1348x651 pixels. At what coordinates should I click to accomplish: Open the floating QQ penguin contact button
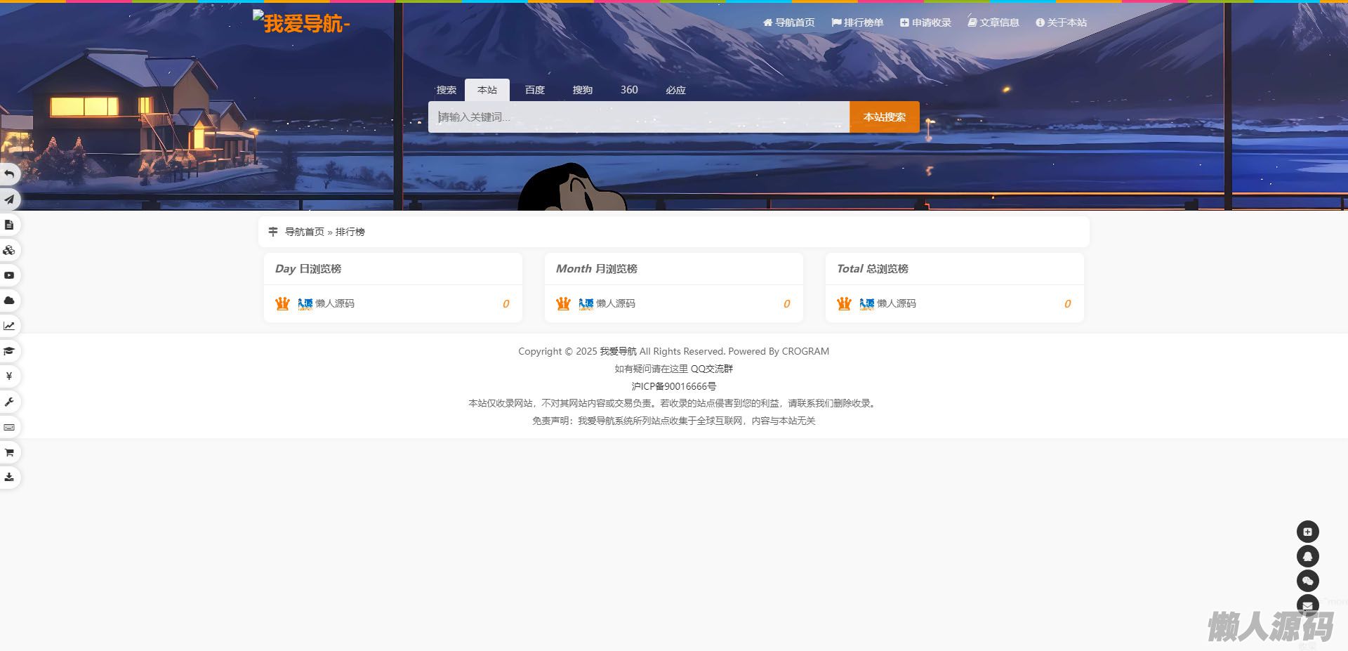pos(1307,556)
